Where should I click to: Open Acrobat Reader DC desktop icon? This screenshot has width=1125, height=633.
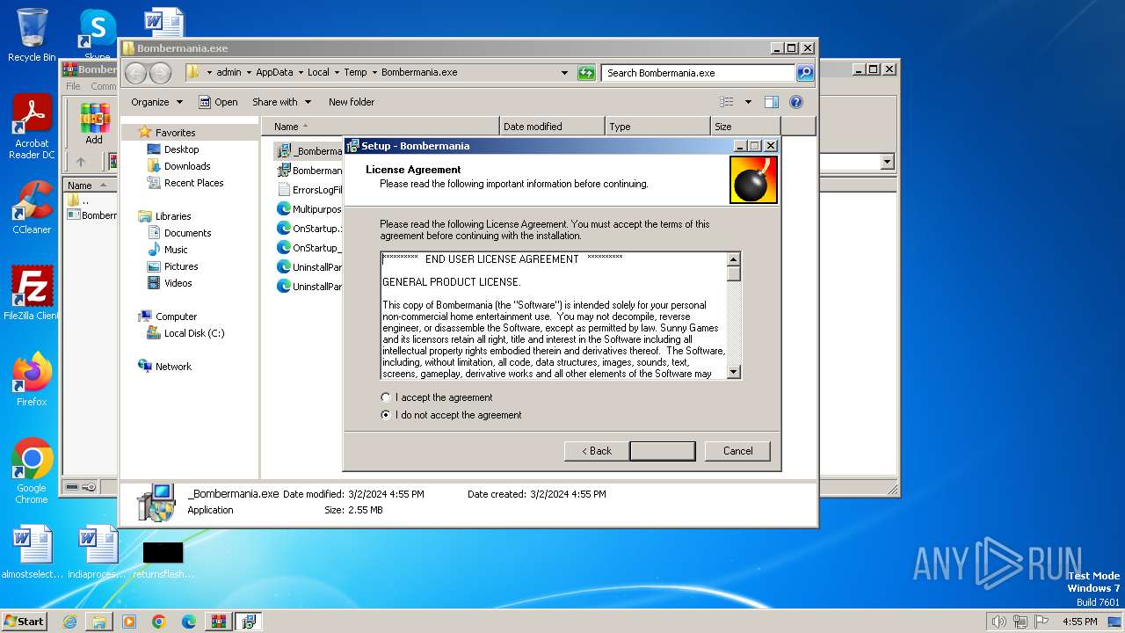(32, 127)
